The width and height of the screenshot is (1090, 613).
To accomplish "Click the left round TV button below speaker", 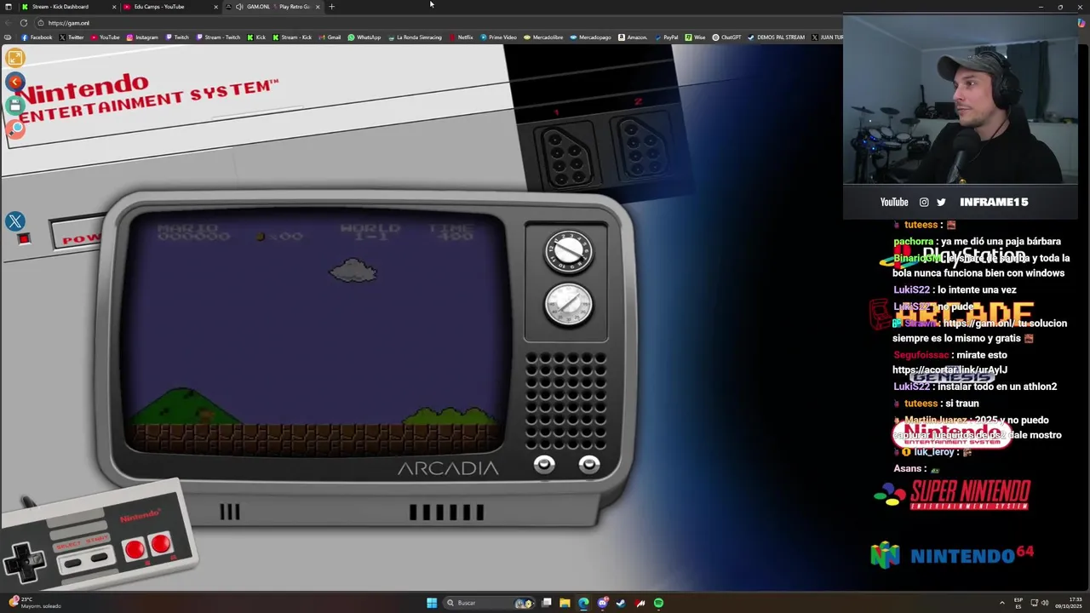I will point(544,464).
